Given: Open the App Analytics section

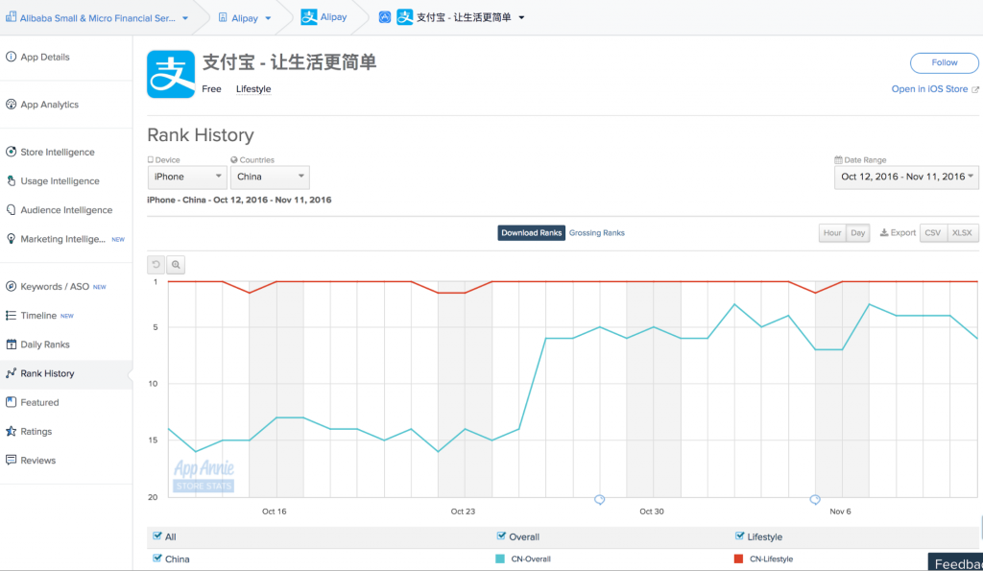Looking at the screenshot, I should pos(50,105).
